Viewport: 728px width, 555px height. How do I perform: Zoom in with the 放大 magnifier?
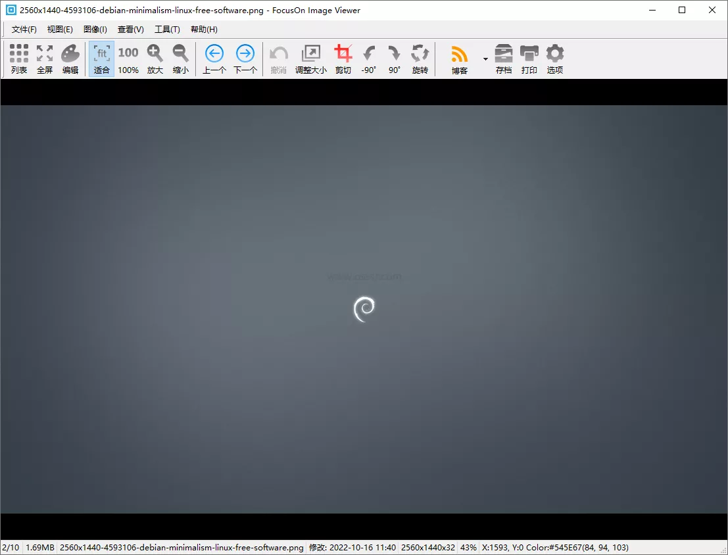155,59
